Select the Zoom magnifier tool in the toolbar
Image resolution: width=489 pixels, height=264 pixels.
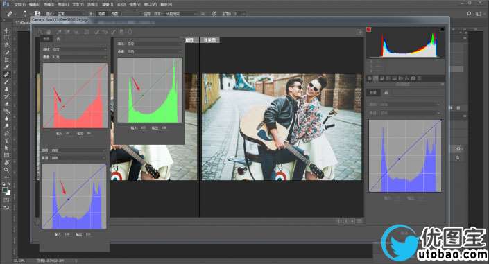click(x=6, y=170)
